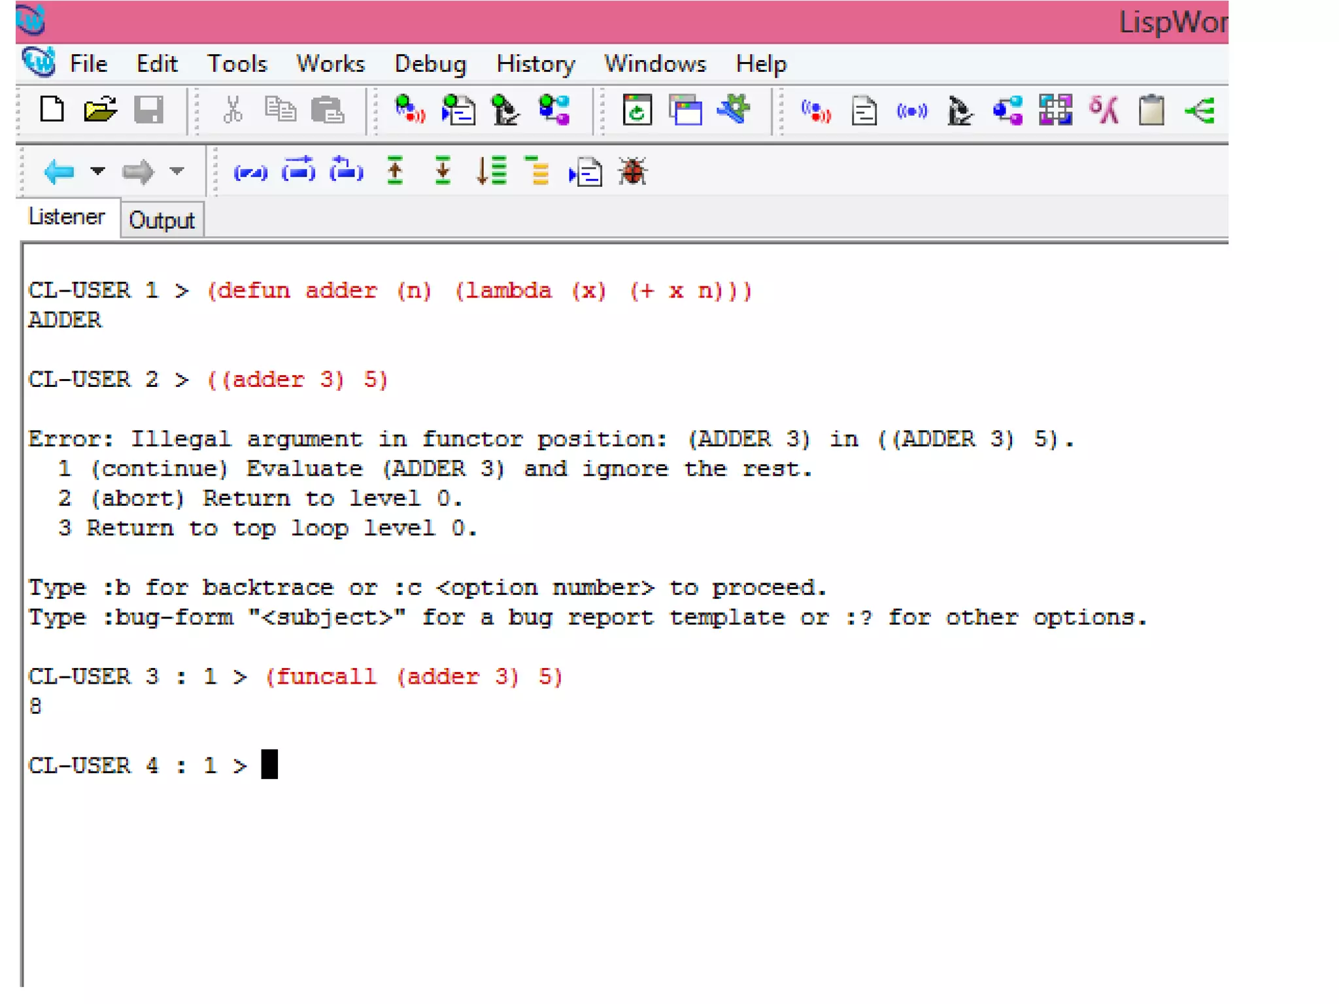
Task: Click the pink lambda function icon
Action: (1104, 110)
